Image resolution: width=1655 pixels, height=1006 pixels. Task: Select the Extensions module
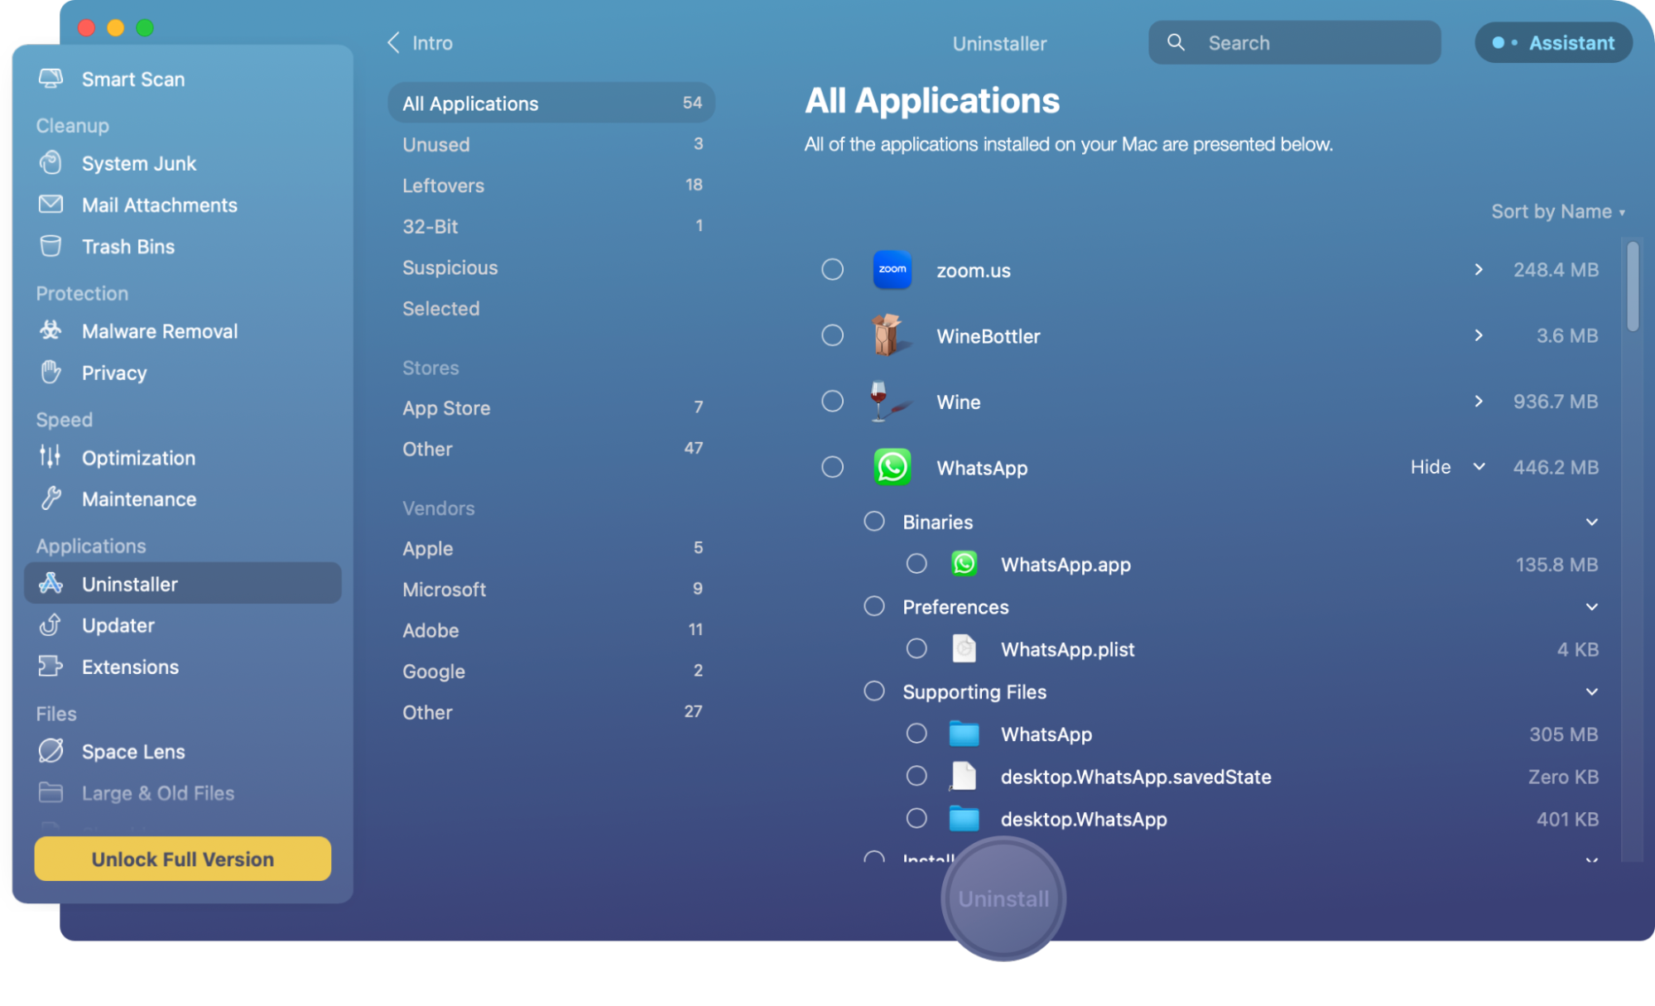click(130, 667)
